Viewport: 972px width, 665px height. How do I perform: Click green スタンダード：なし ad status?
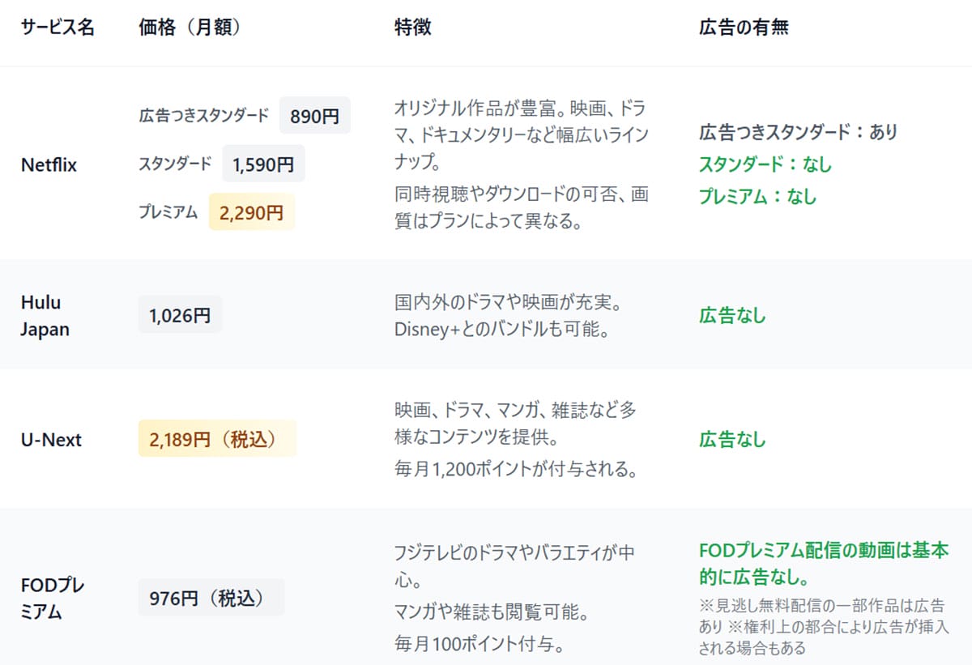(765, 164)
